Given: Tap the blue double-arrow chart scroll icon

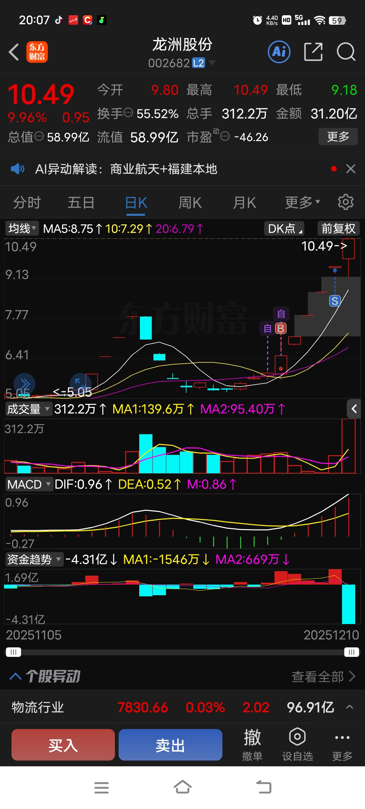Looking at the screenshot, I should point(24,384).
